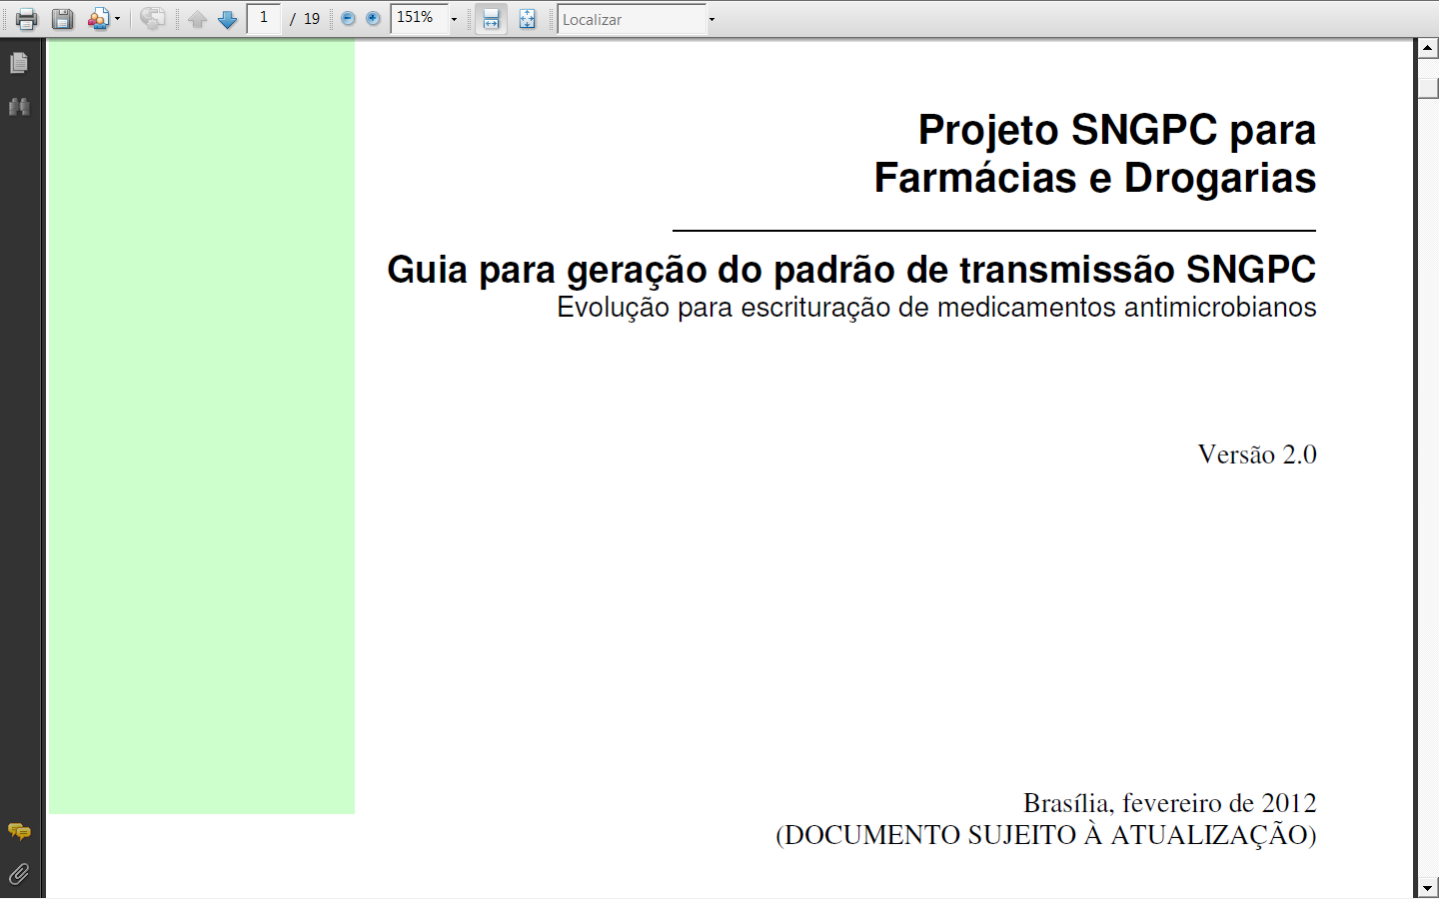The image size is (1439, 899).
Task: Open the attachments paperclip panel
Action: pos(19,874)
